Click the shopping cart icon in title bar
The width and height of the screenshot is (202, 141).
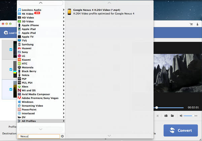tap(191, 24)
